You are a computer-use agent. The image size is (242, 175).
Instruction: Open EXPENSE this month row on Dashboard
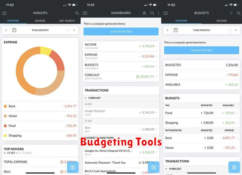(121, 56)
